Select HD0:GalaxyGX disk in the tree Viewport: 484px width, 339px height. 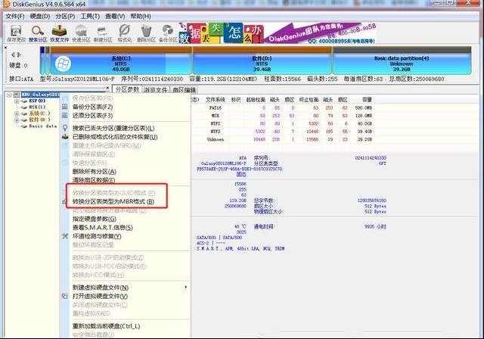tap(40, 95)
